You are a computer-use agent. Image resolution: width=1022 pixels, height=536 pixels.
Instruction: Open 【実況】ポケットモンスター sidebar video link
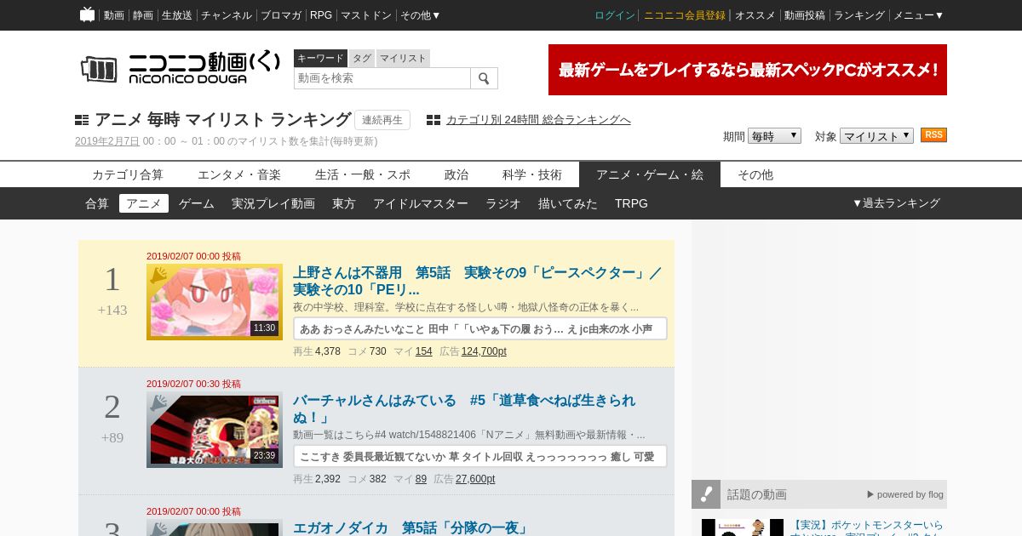pos(867,527)
